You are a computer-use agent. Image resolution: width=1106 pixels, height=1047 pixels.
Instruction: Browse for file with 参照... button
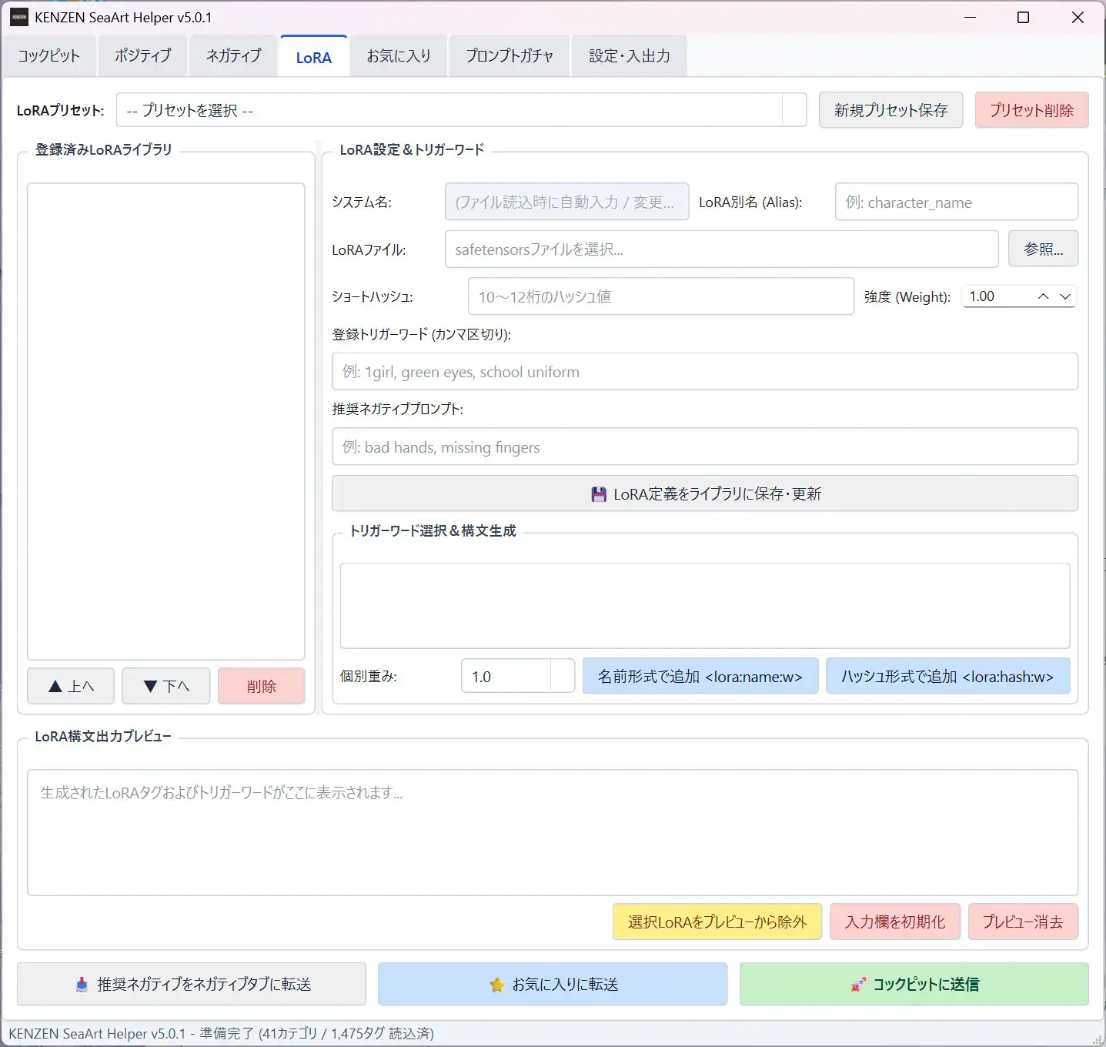click(1043, 249)
